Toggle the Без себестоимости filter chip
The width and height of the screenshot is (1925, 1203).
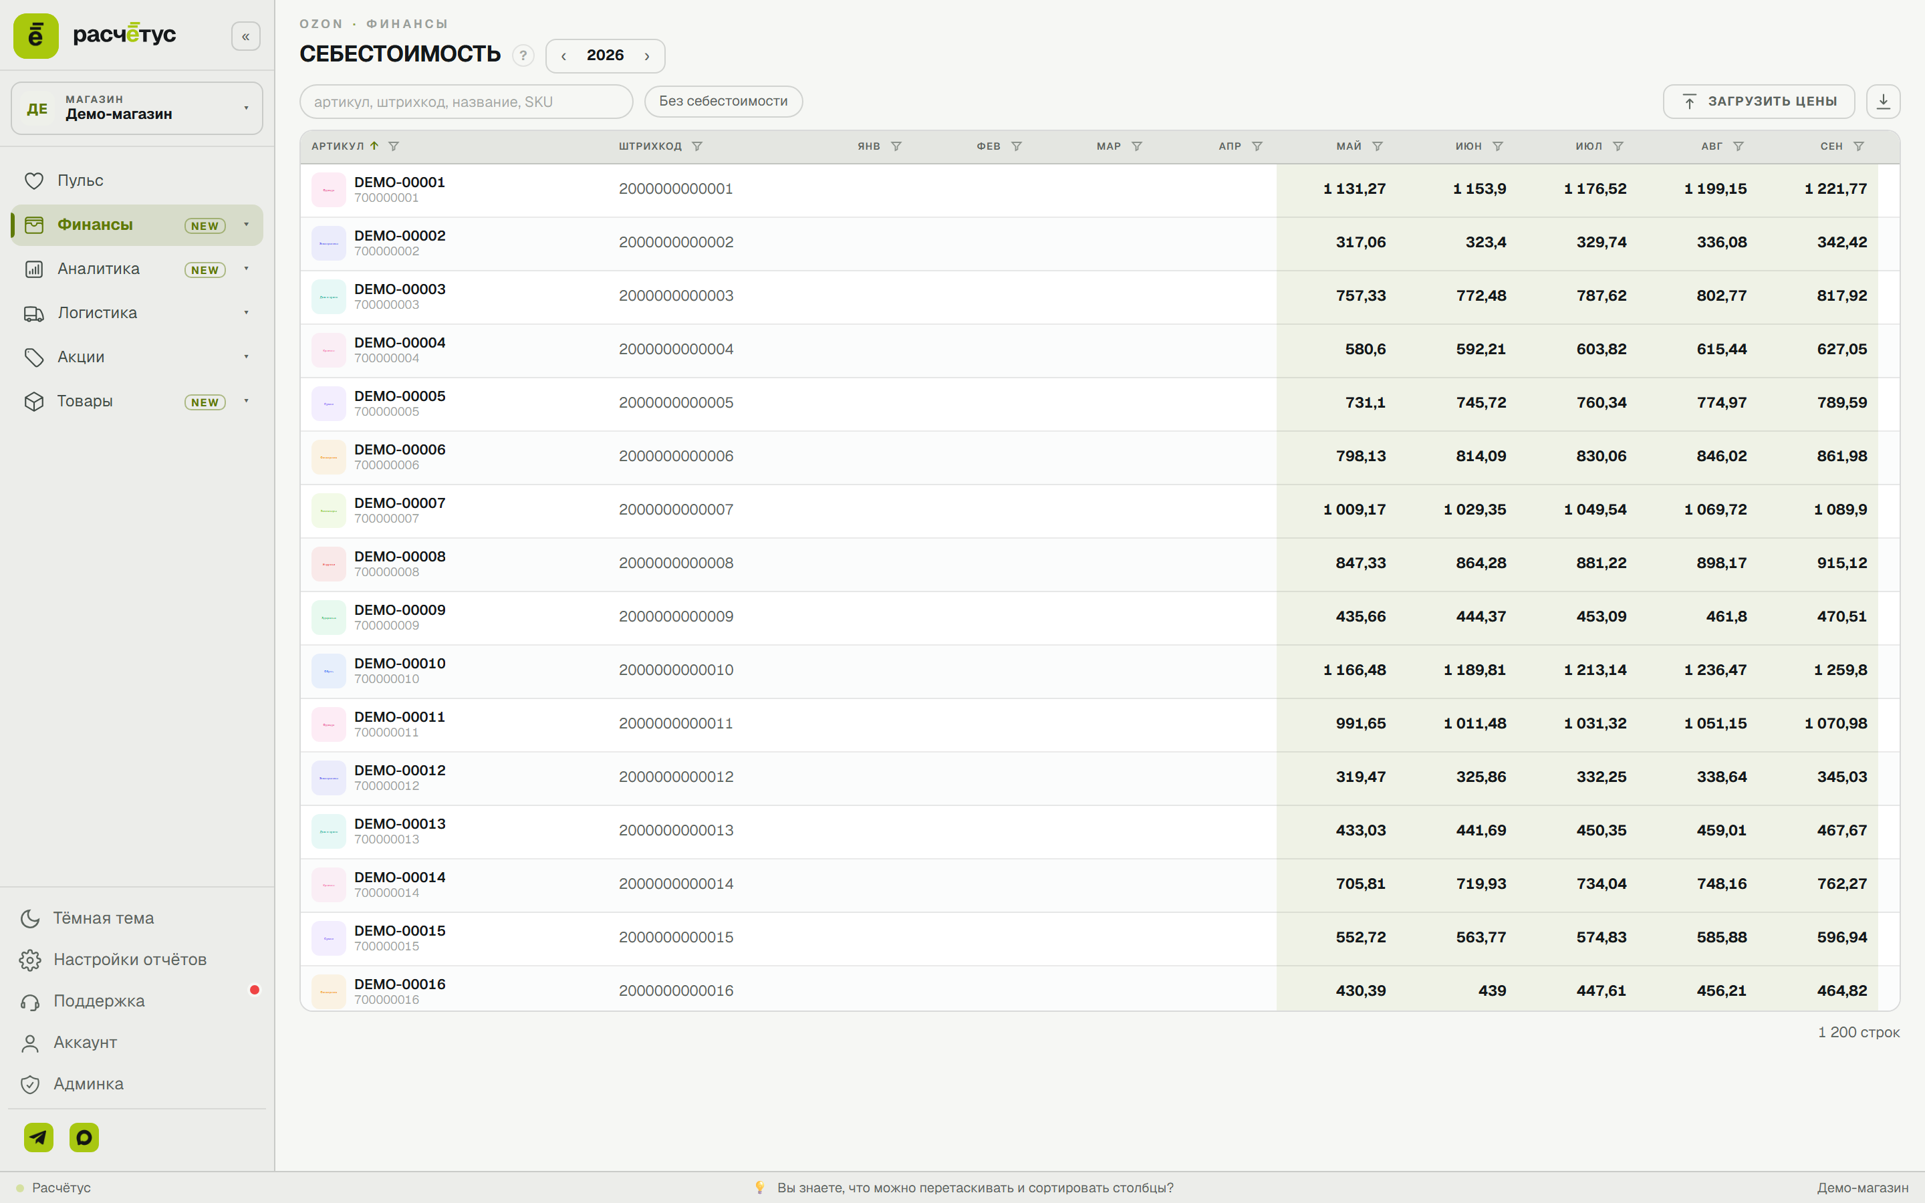coord(723,101)
